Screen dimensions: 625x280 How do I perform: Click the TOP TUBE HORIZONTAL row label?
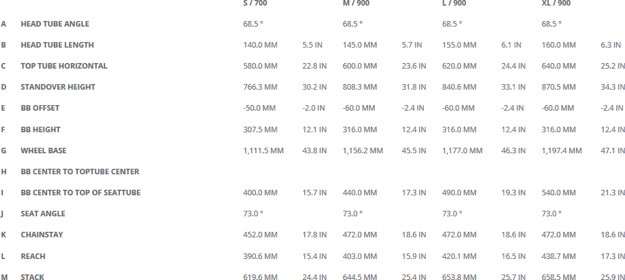64,66
